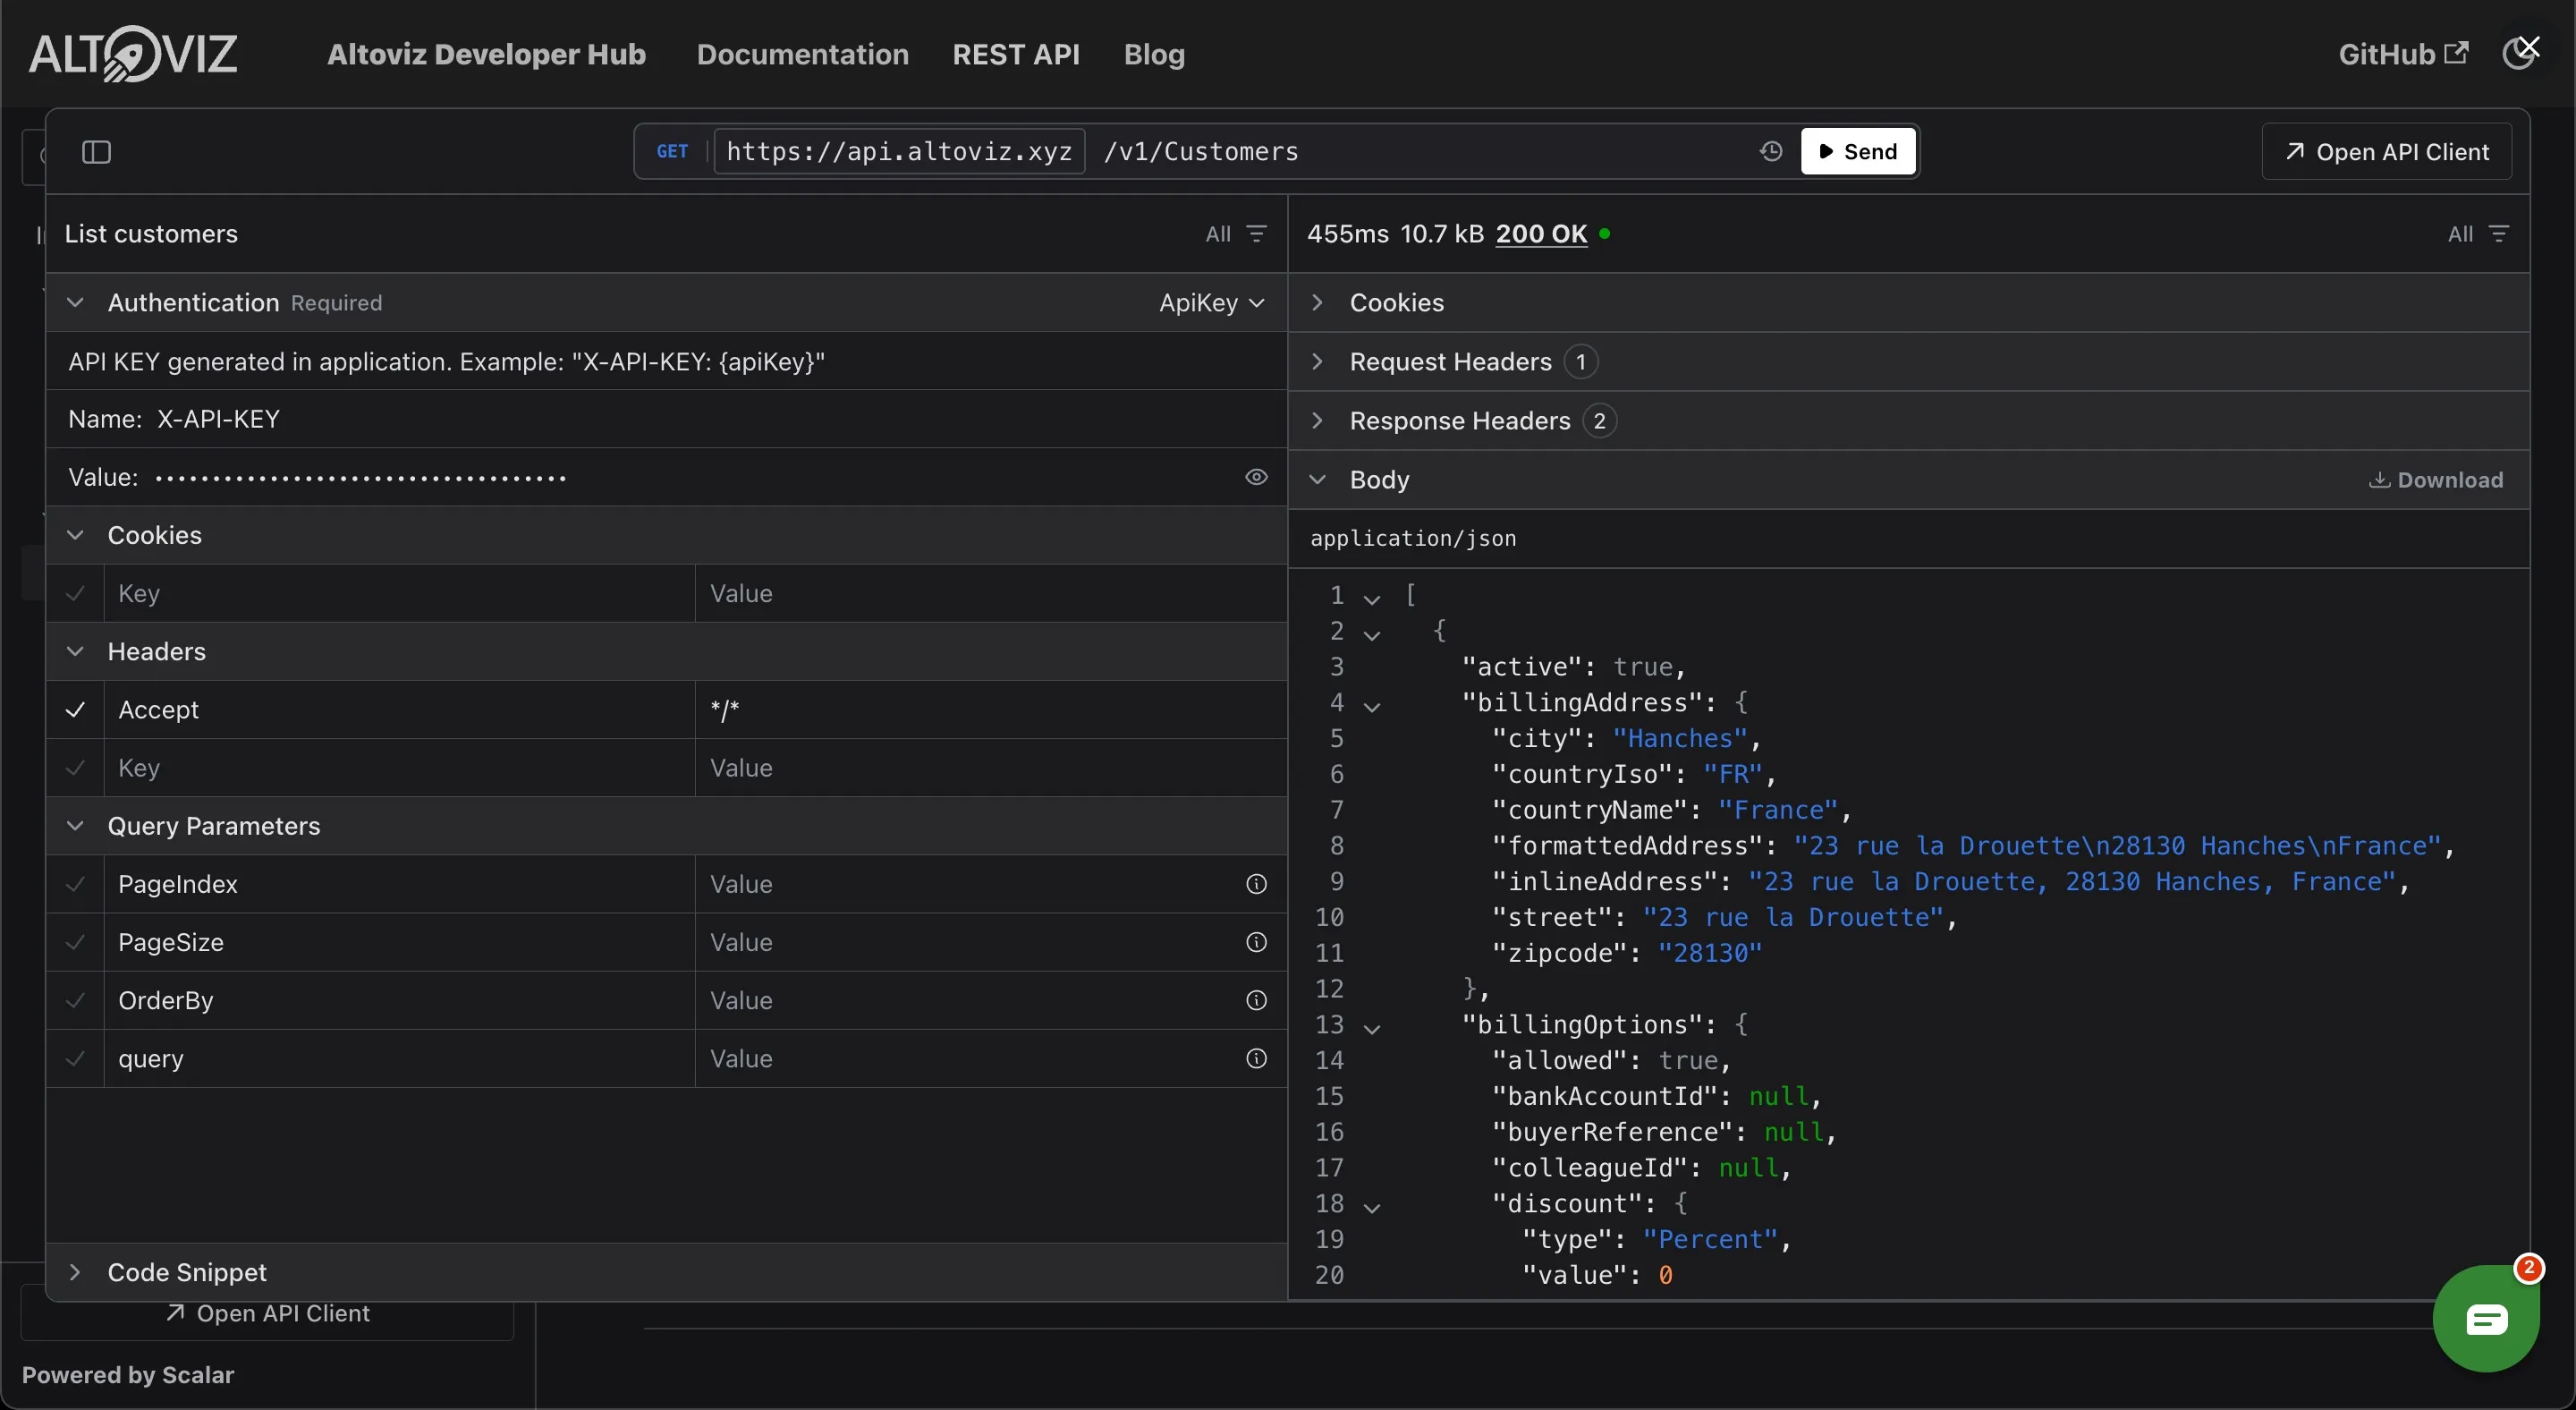Viewport: 2576px width, 1410px height.
Task: Show OrderBy parameter info icon
Action: 1256,1000
